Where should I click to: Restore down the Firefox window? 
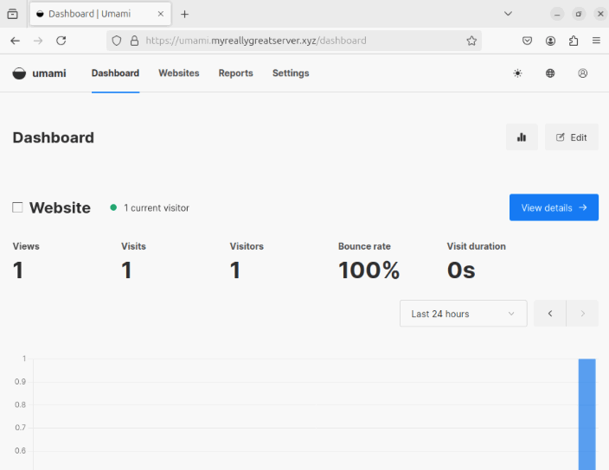pos(579,14)
